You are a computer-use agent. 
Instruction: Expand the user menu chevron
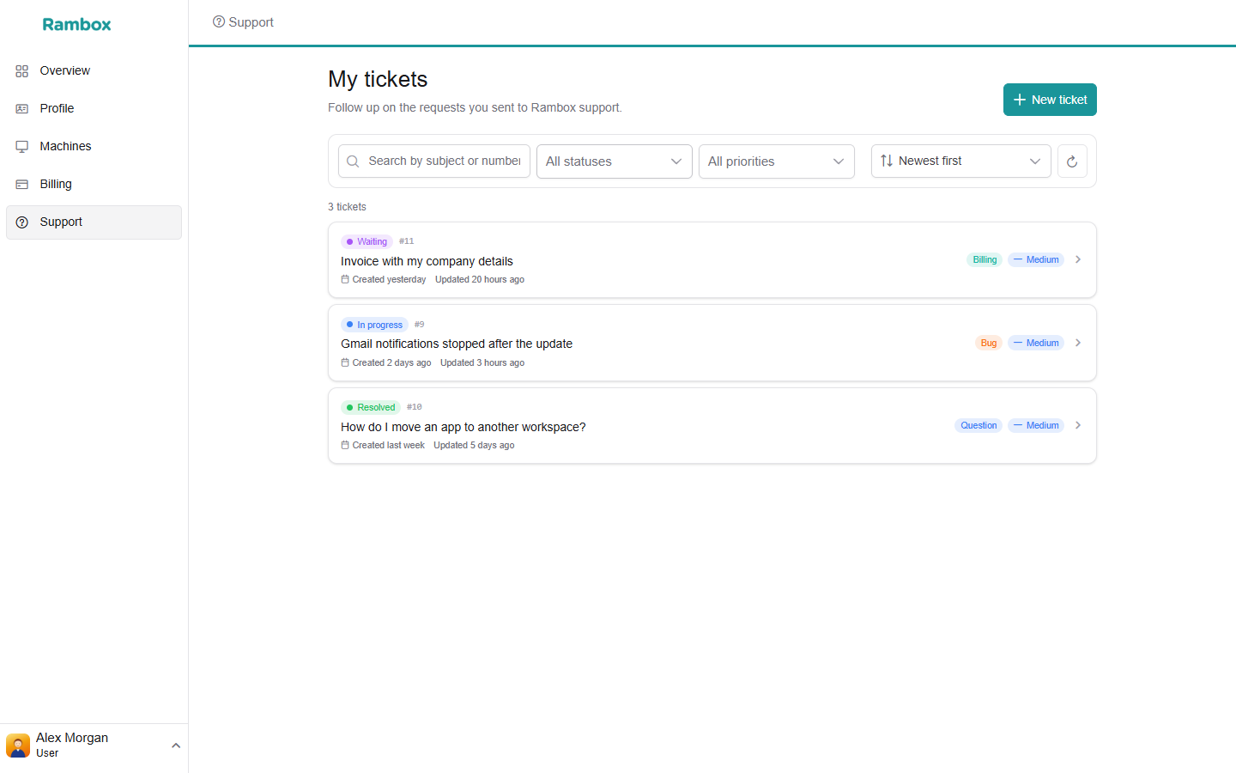176,746
